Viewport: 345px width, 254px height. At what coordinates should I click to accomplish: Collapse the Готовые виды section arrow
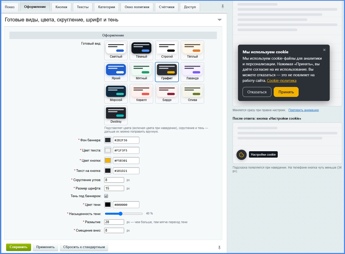pos(220,20)
